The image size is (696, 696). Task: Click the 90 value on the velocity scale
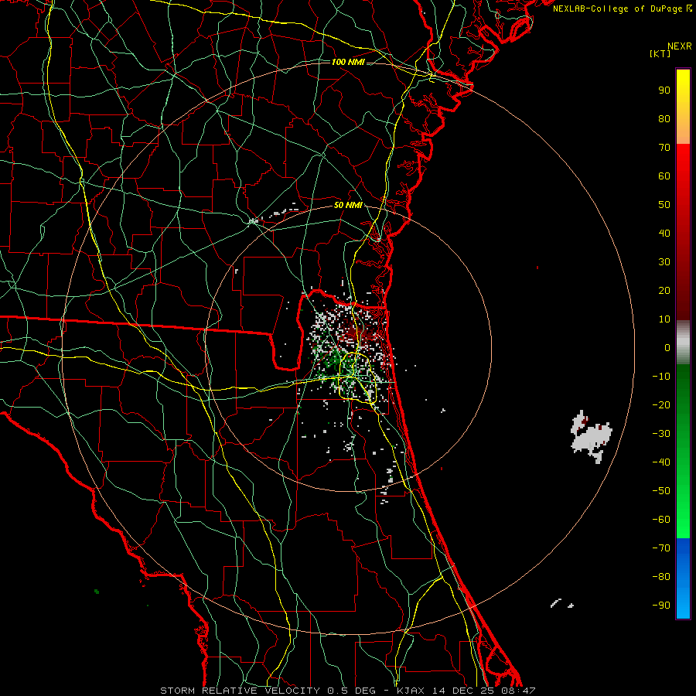pyautogui.click(x=664, y=90)
